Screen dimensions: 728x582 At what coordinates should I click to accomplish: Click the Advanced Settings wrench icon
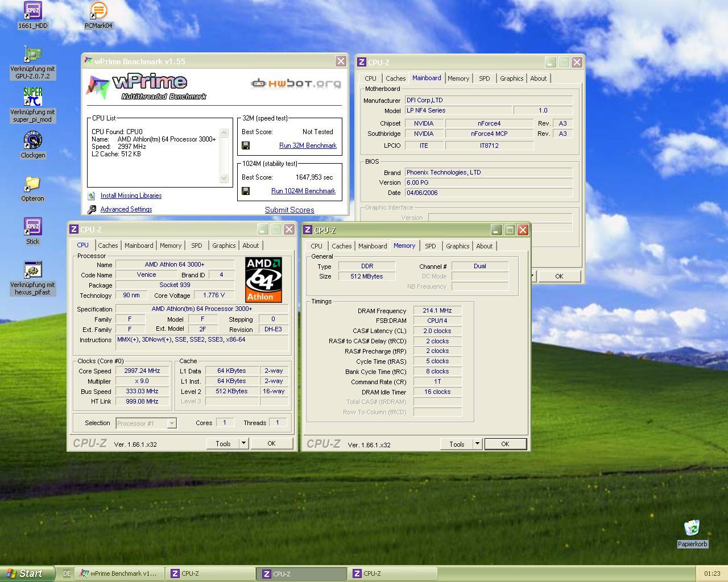coord(92,210)
